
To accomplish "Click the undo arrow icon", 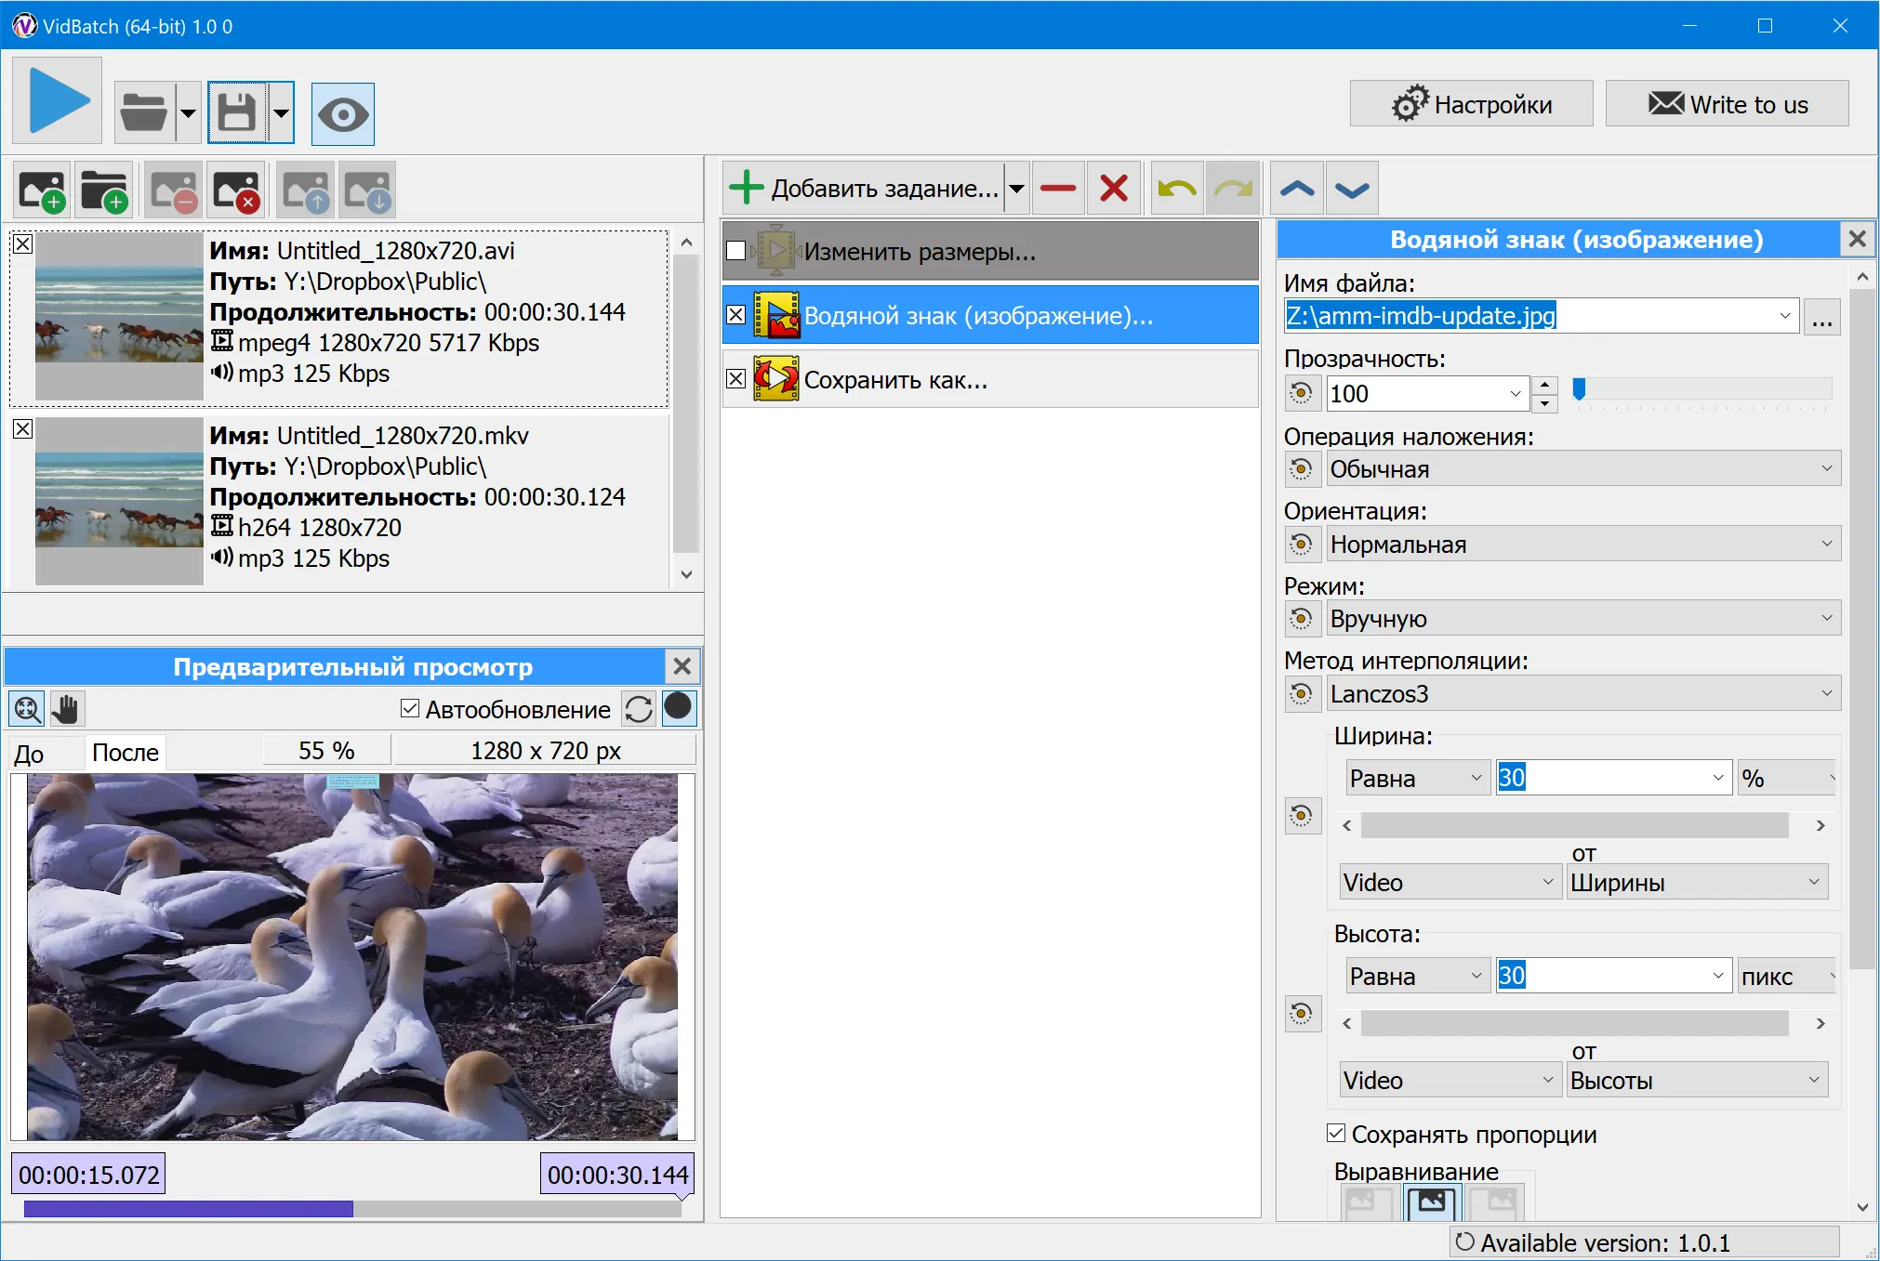I will click(1176, 189).
